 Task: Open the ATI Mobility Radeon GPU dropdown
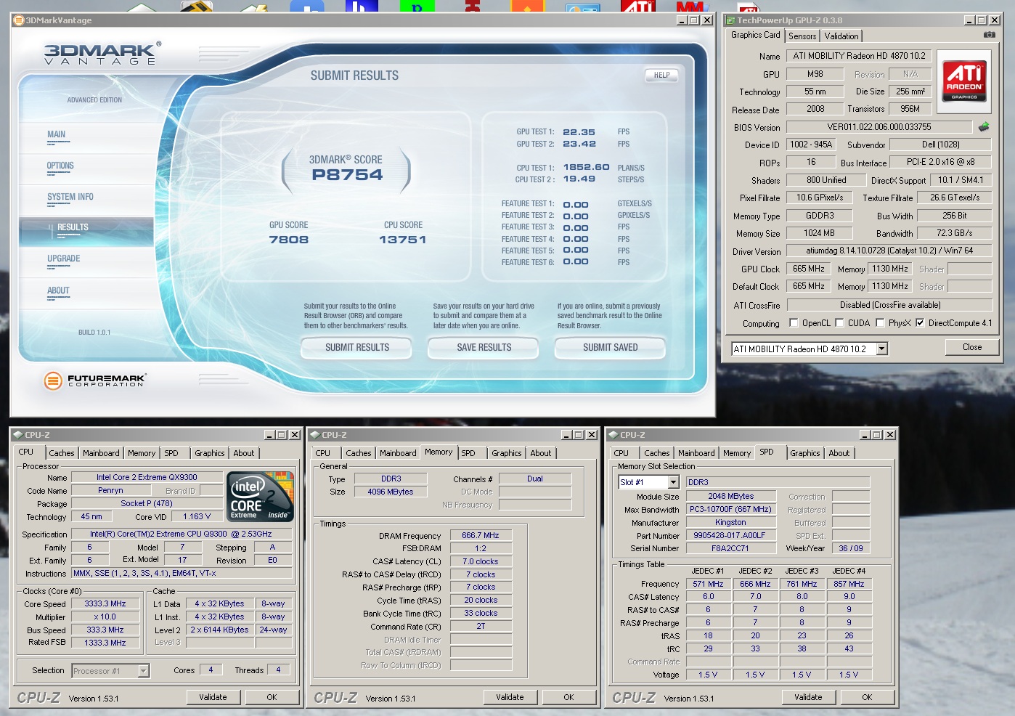click(881, 349)
